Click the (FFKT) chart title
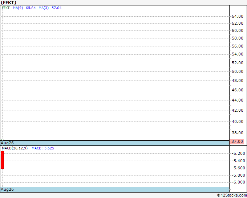Viewport: 247px width, 198px height. (8, 3)
